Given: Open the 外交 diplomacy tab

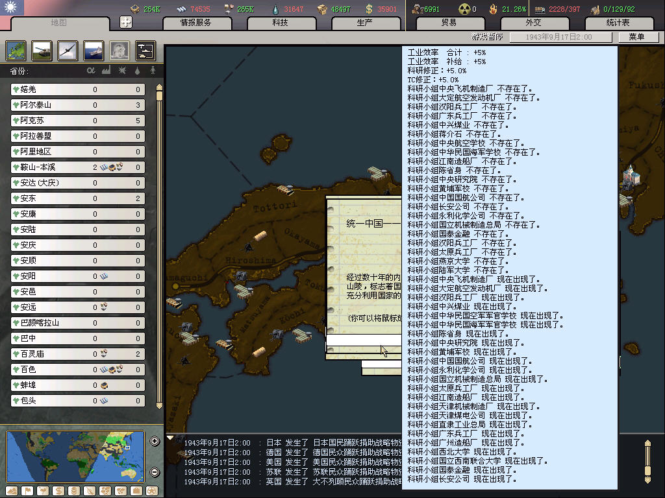Looking at the screenshot, I should [533, 23].
